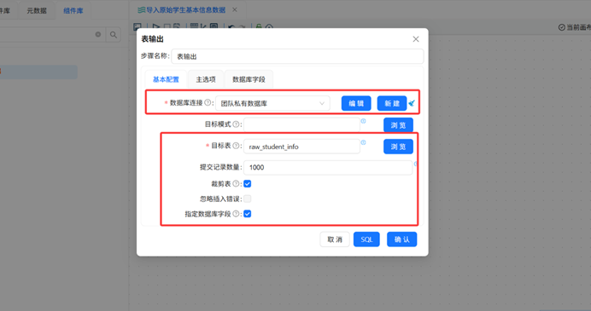
Task: Click 浏览 button for 目标模式
Action: tap(398, 125)
